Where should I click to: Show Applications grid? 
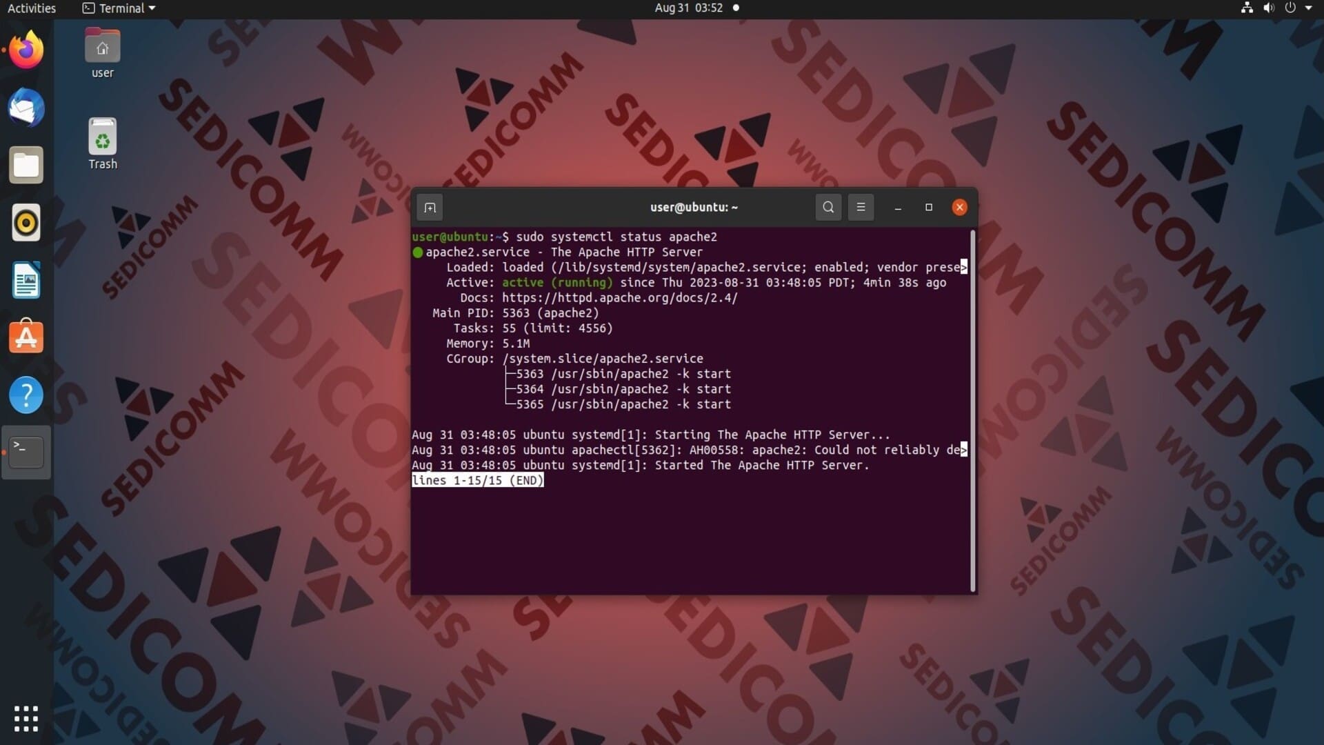click(x=26, y=718)
